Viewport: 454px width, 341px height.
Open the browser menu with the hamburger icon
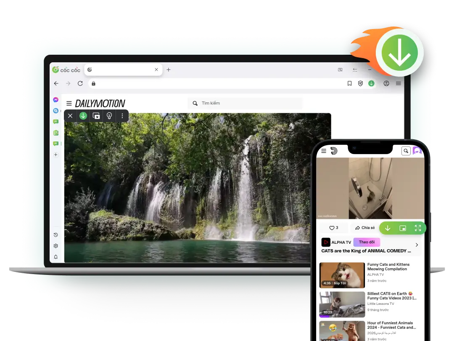pos(398,83)
